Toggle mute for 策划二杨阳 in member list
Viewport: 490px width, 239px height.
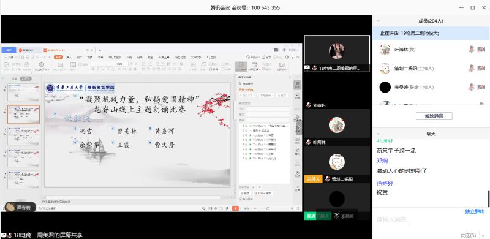coord(471,68)
